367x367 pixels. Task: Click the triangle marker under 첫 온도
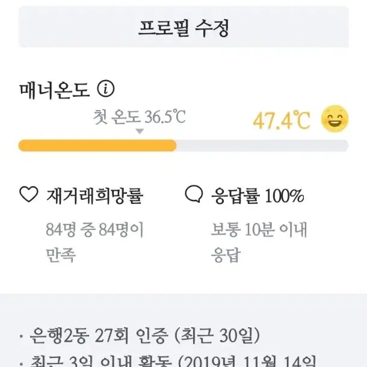point(140,131)
